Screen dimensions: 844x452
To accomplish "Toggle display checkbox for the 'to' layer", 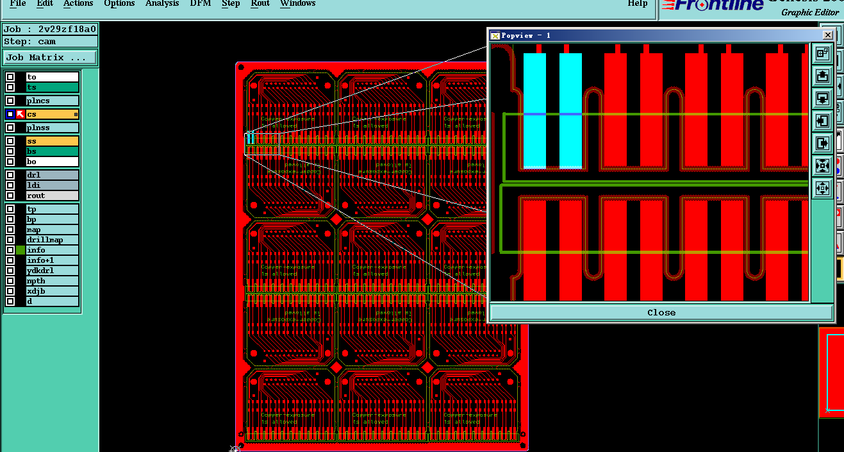I will (10, 77).
